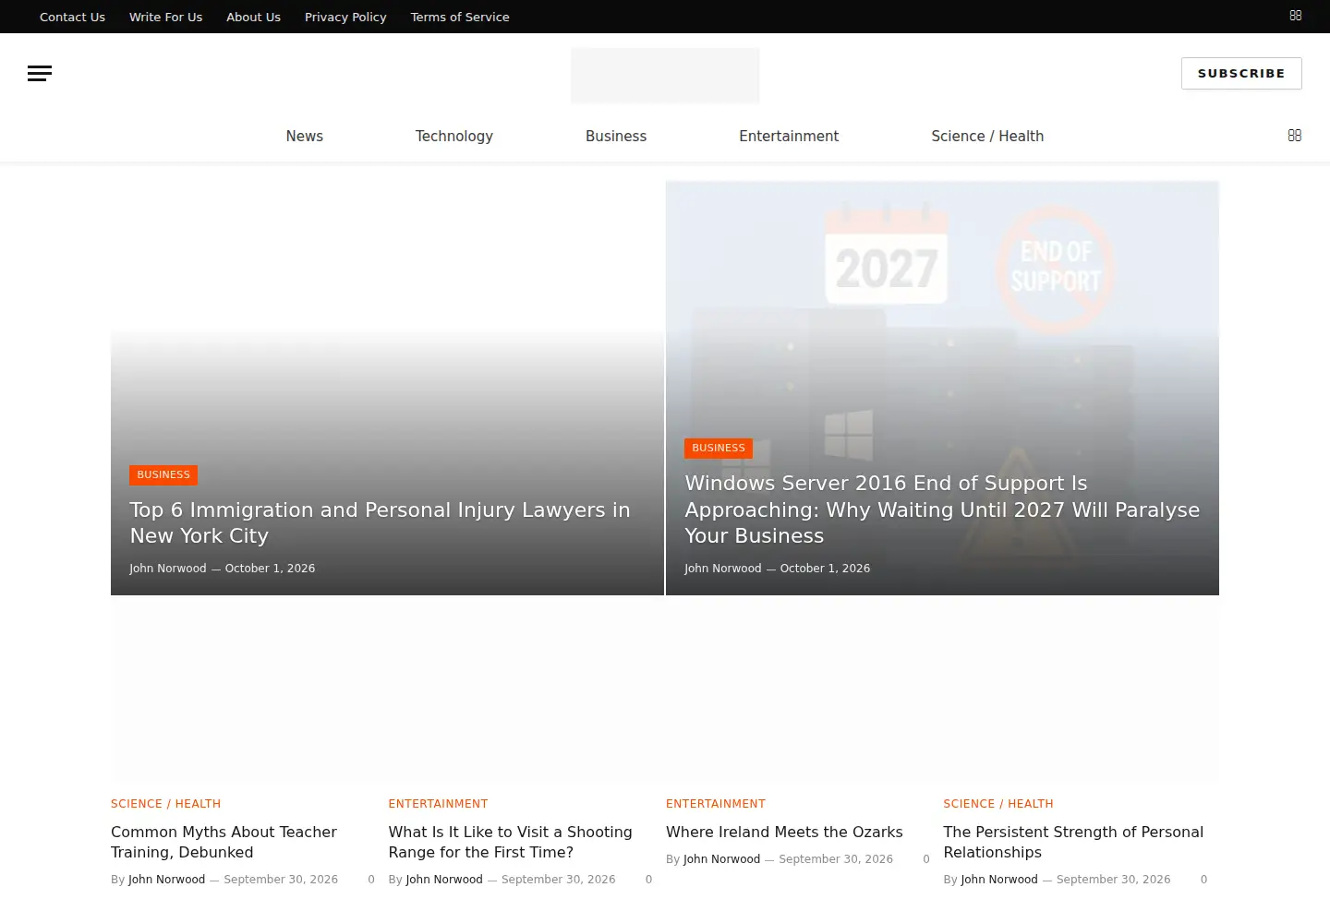Open the Entertainment menu item

(x=789, y=136)
